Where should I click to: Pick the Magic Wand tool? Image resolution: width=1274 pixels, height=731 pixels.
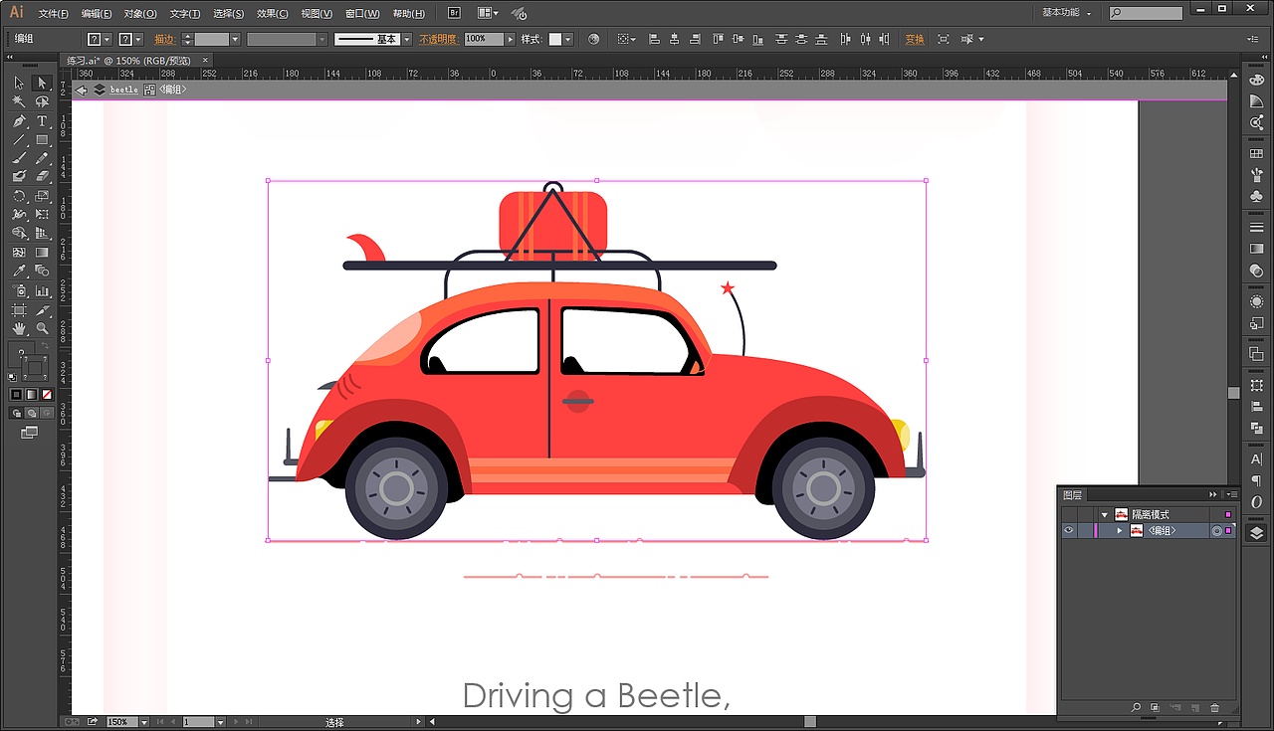[x=19, y=101]
